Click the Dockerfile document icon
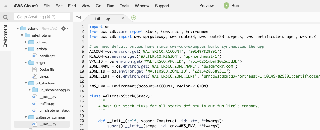 pyautogui.click(x=35, y=69)
